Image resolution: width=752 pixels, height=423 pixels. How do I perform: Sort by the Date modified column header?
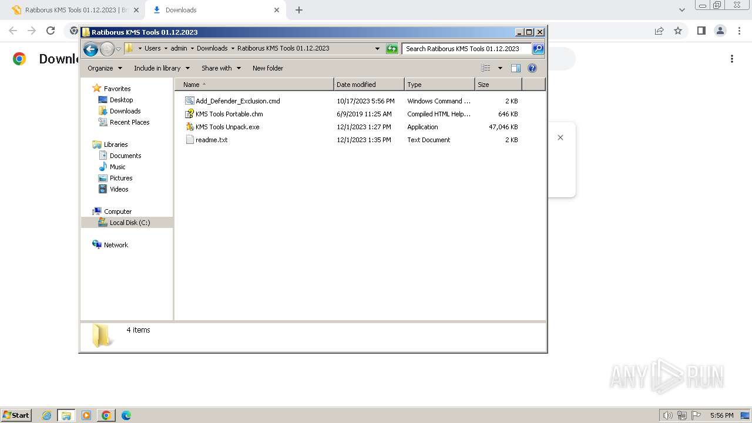coord(369,85)
